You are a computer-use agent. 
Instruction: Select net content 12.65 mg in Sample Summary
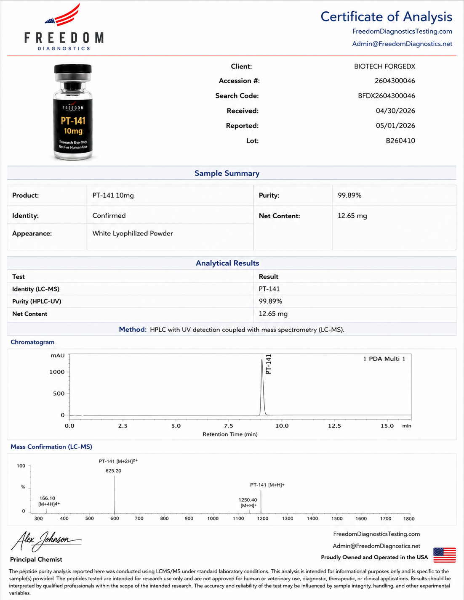click(x=352, y=216)
